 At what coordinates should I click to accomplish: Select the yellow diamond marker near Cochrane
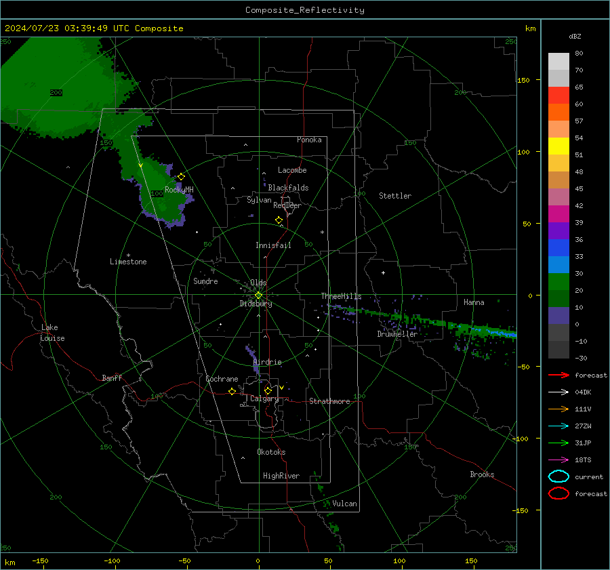(x=232, y=392)
